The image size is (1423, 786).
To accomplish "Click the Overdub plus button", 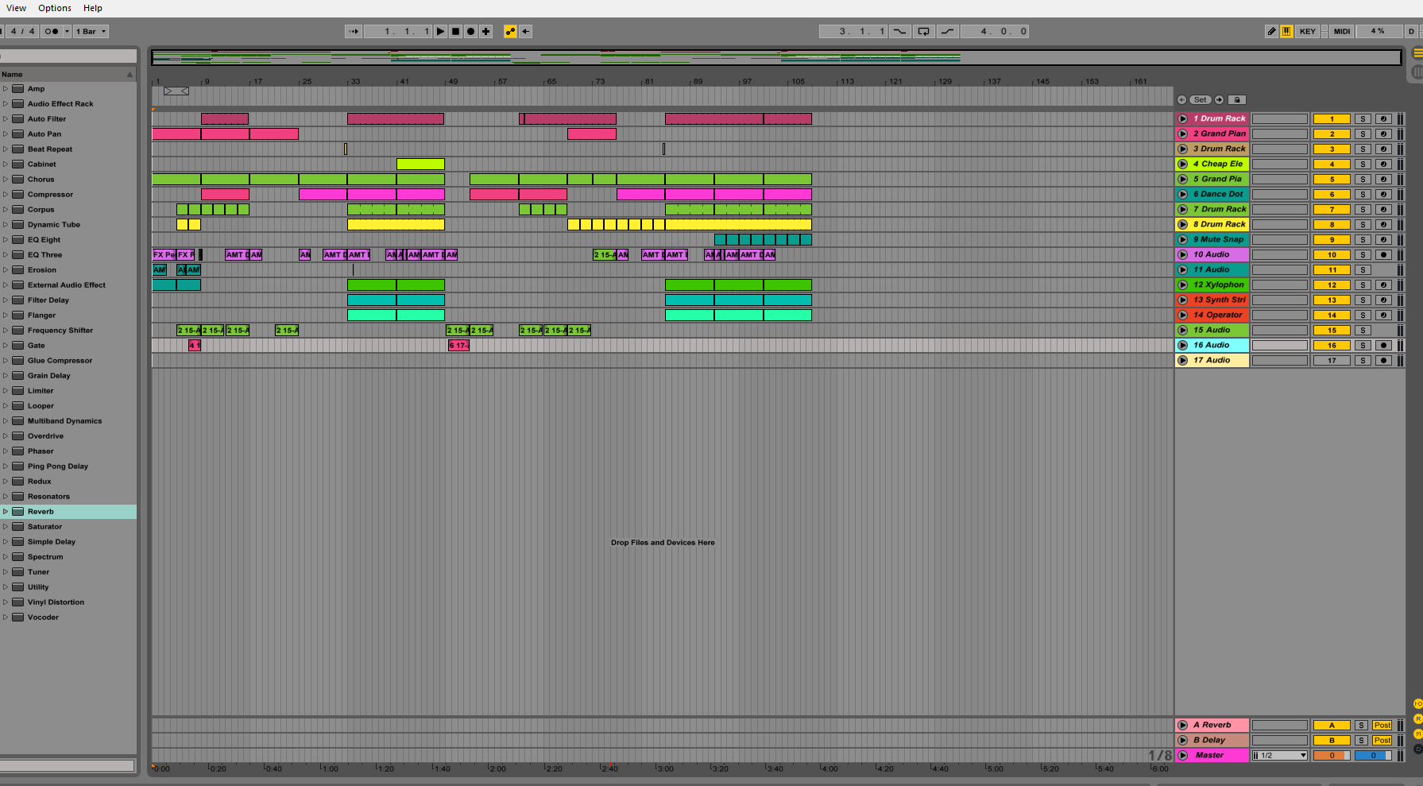I will (485, 32).
